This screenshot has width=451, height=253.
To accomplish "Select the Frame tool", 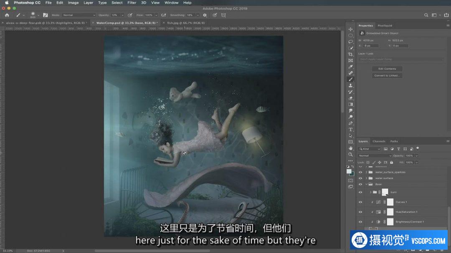I will [x=350, y=60].
